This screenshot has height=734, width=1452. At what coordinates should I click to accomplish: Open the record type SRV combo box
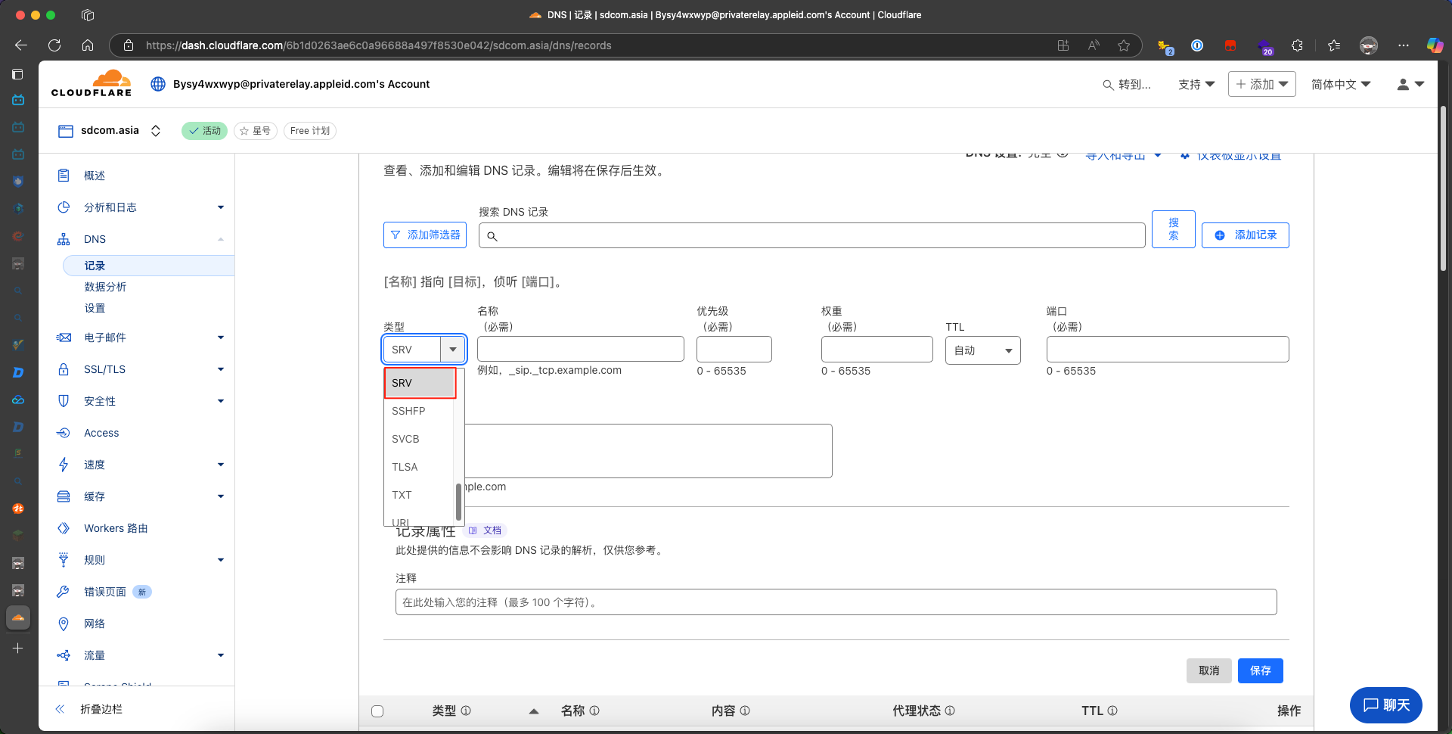pyautogui.click(x=424, y=350)
